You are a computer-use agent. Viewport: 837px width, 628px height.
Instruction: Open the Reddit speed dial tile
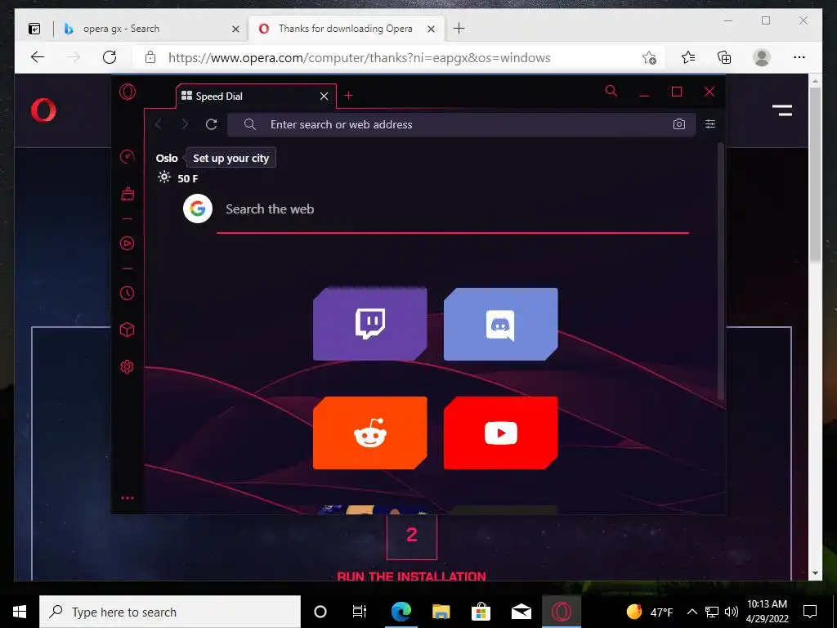tap(370, 433)
